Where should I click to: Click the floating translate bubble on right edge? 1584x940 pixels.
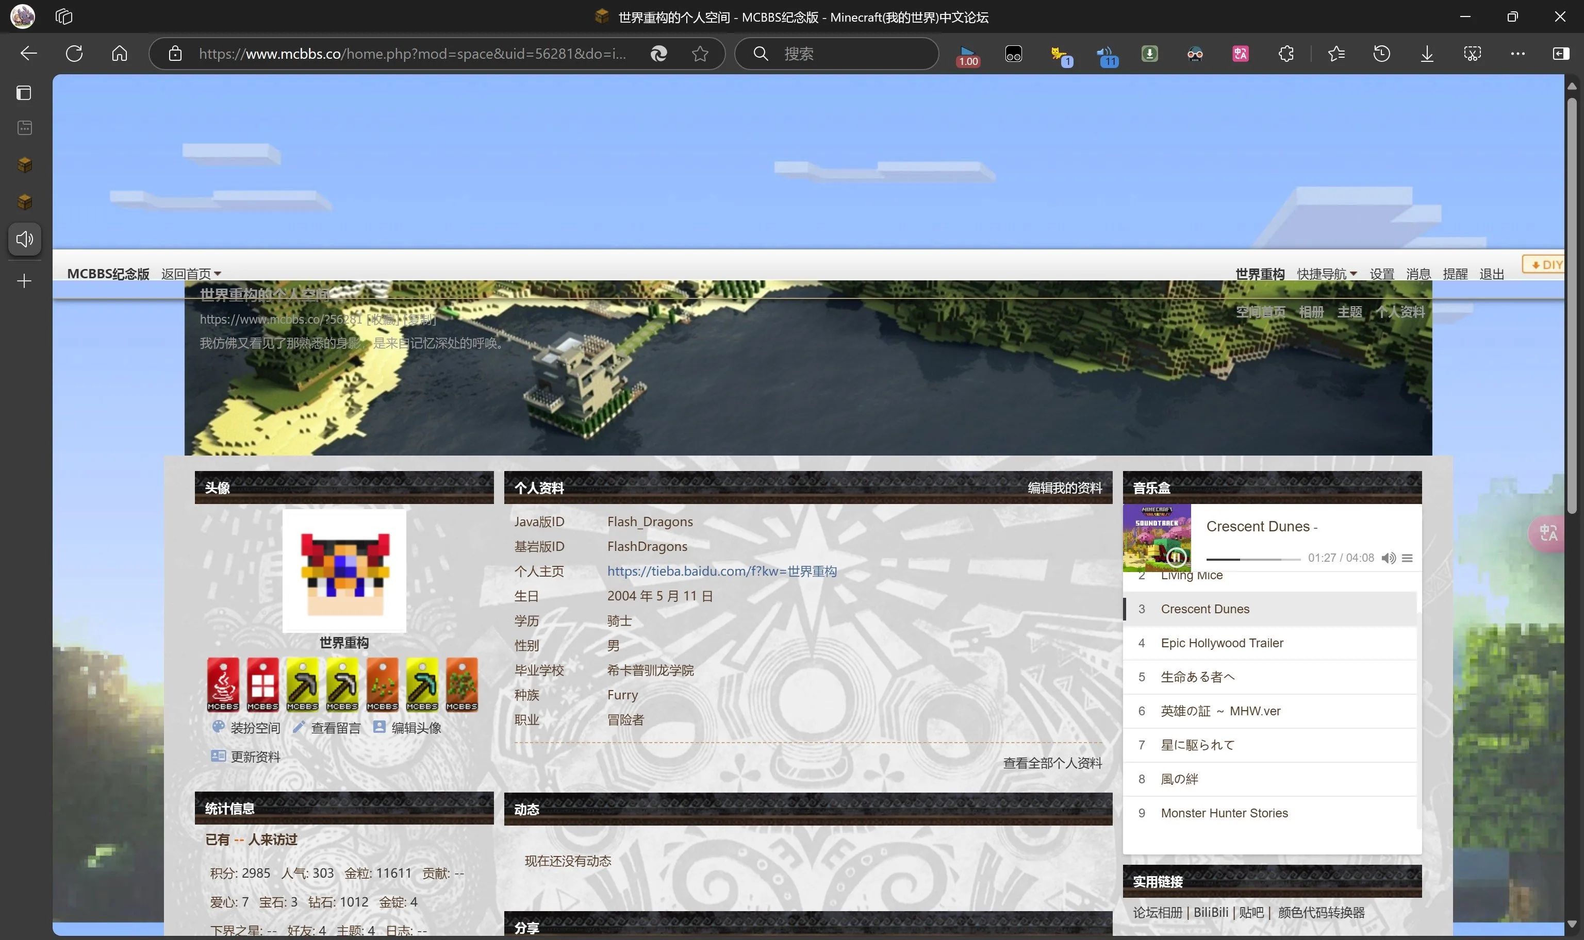coord(1548,533)
